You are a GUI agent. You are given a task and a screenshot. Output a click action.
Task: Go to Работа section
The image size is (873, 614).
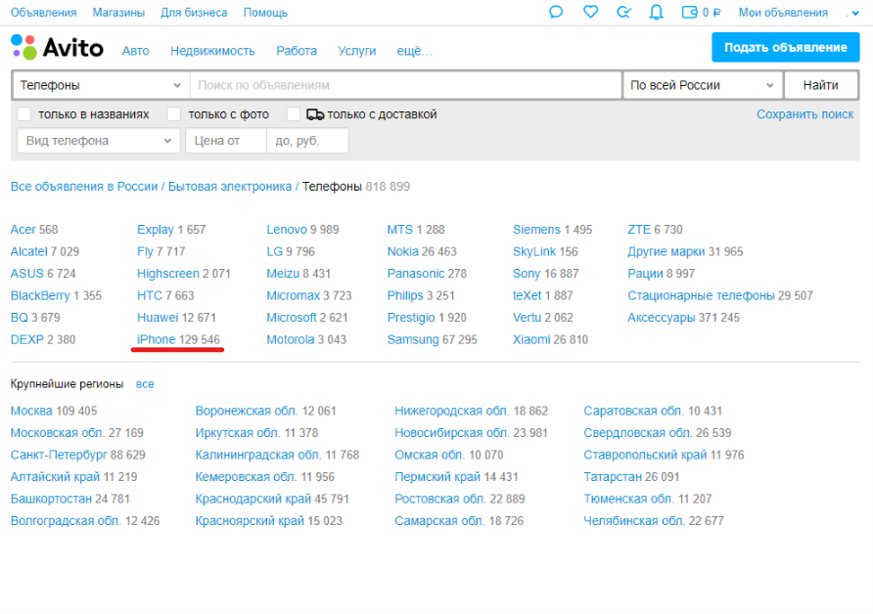297,51
